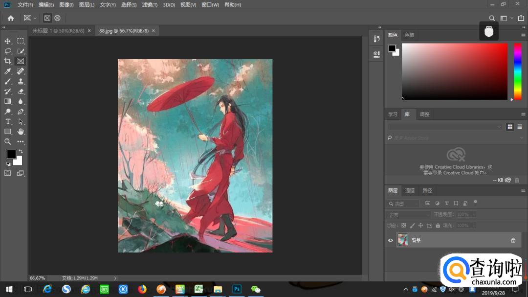Toggle lock image pixels brush icon
Screen dimensions: 528x297
click(x=412, y=225)
